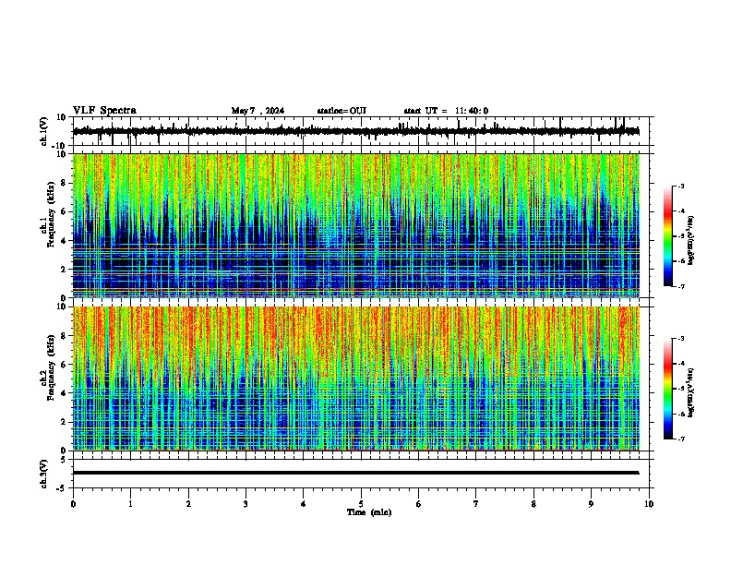The height and width of the screenshot is (565, 731).
Task: Click time axis tick label '0'
Action: pyautogui.click(x=73, y=504)
